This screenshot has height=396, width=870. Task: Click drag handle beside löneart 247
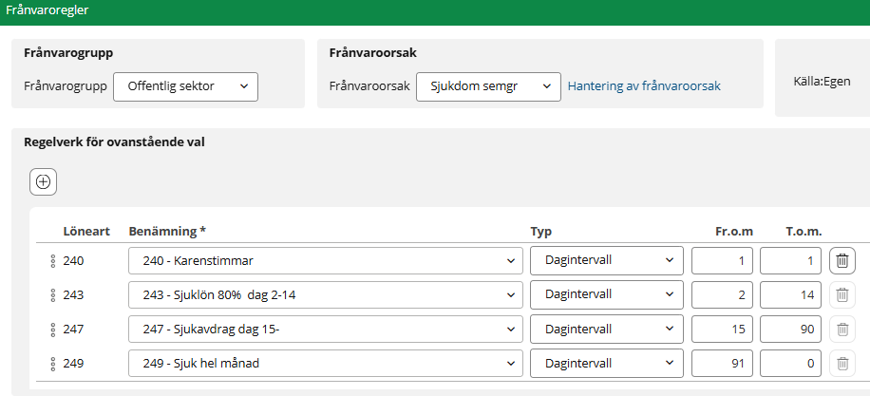point(53,330)
